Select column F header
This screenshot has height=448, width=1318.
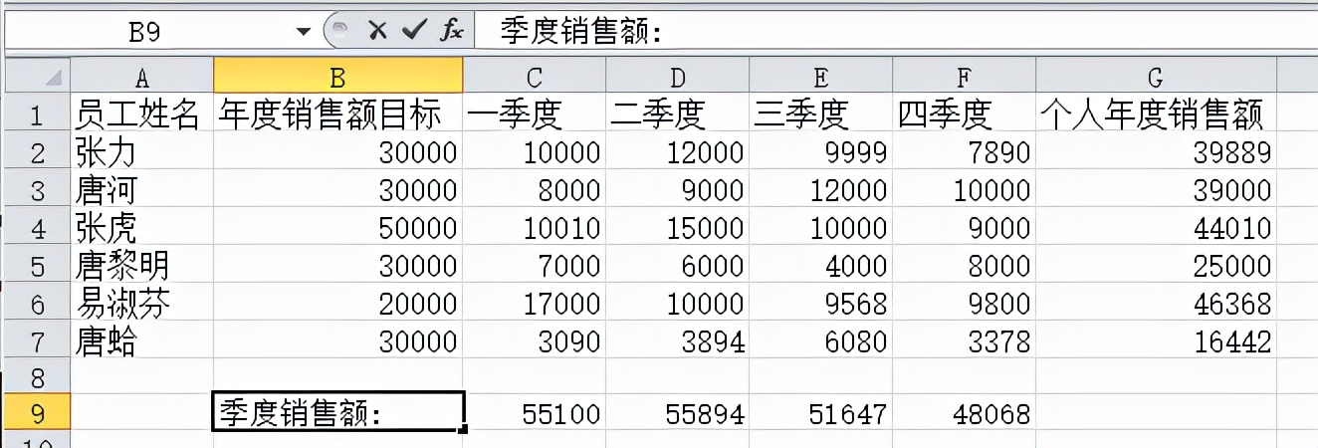pyautogui.click(x=964, y=77)
